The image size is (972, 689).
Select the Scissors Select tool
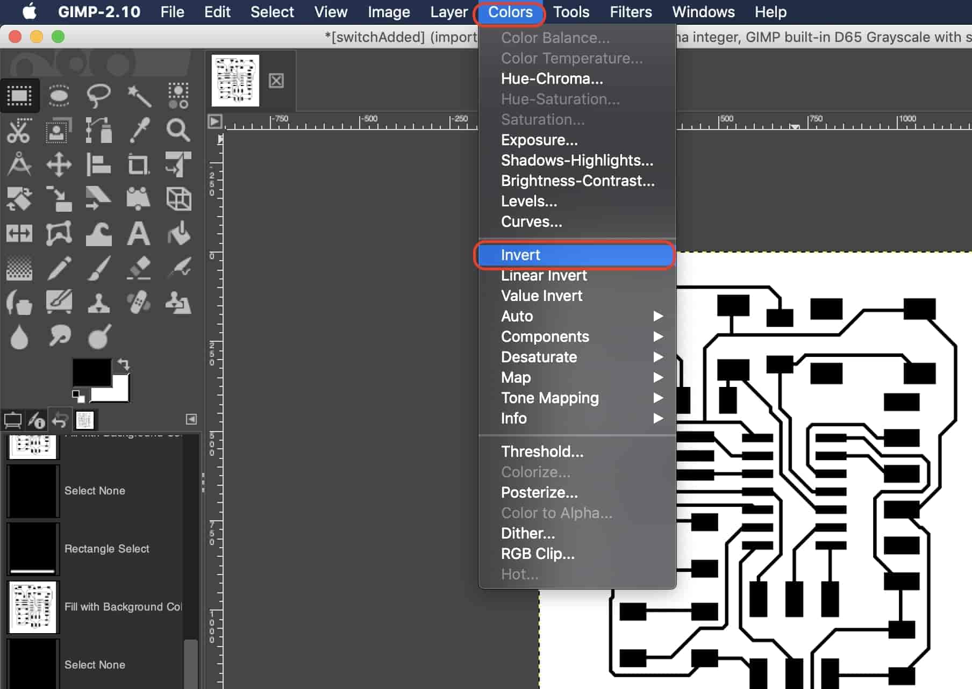click(x=19, y=130)
